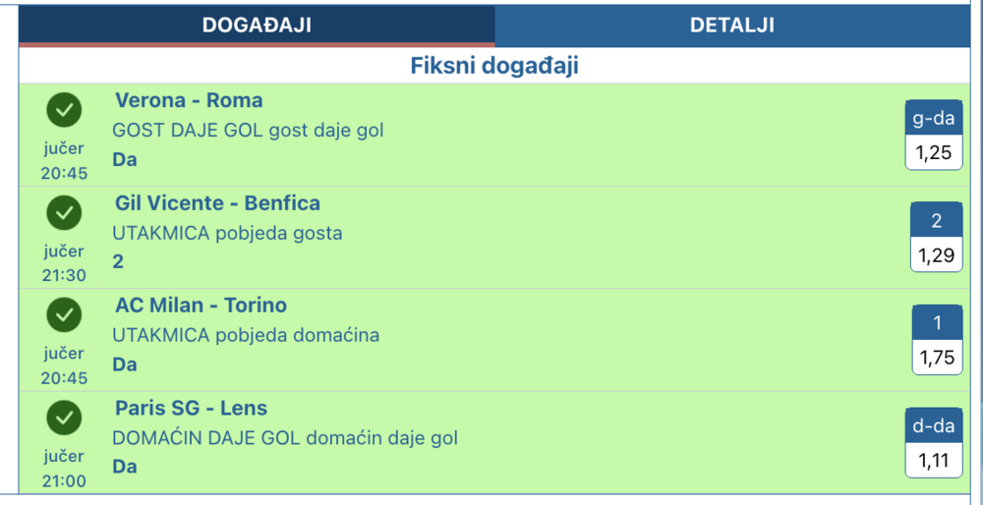Image resolution: width=983 pixels, height=505 pixels.
Task: Select the d-da 1,11 odds badge
Action: [x=934, y=442]
